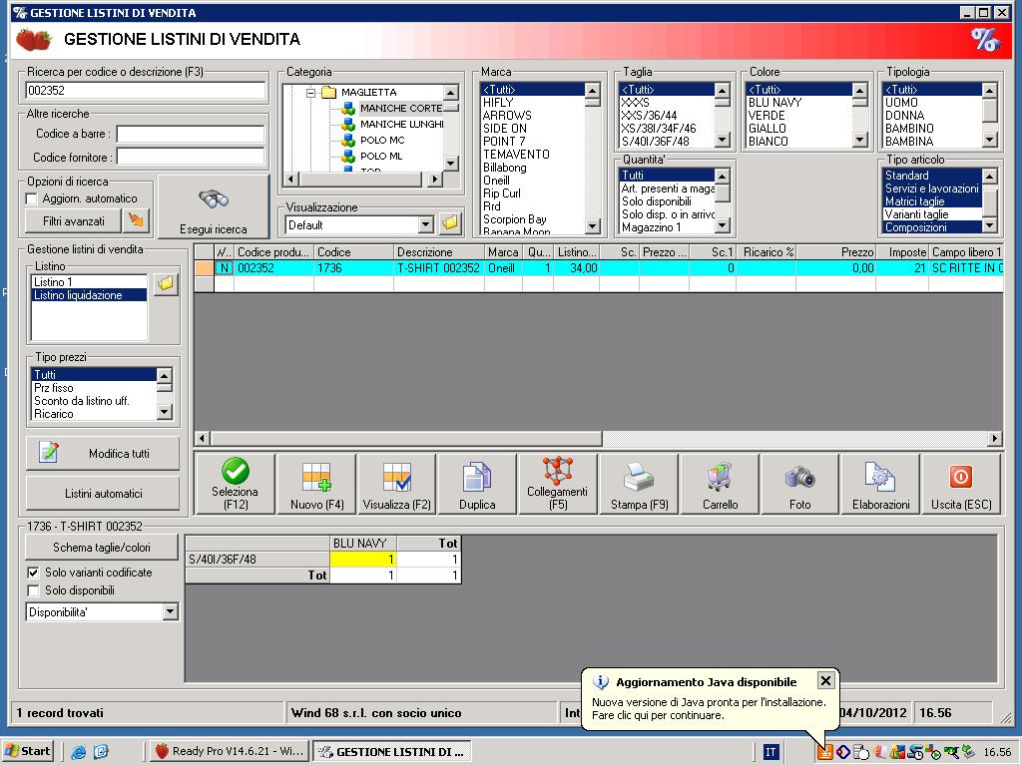Click down arrow of Taglia list
Screen dimensions: 1022x766
[723, 140]
